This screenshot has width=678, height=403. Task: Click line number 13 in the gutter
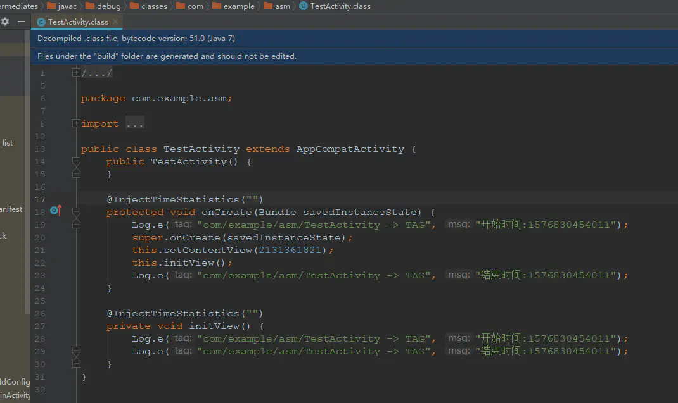[x=40, y=149]
